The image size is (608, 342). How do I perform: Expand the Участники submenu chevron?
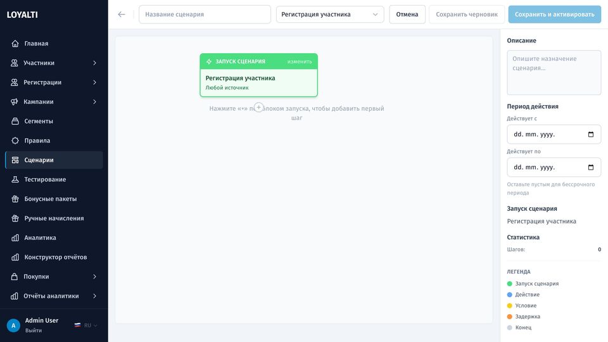(94, 63)
